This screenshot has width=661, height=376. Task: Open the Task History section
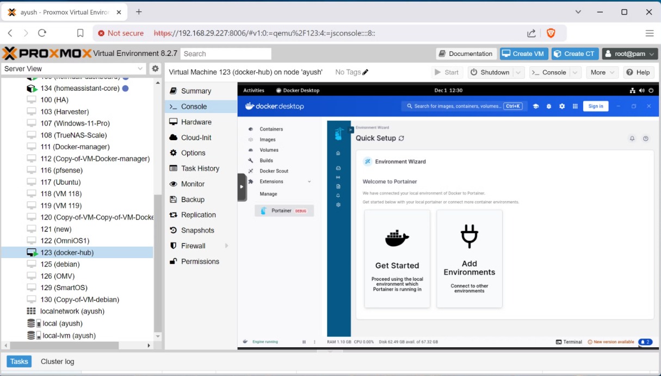(x=201, y=168)
